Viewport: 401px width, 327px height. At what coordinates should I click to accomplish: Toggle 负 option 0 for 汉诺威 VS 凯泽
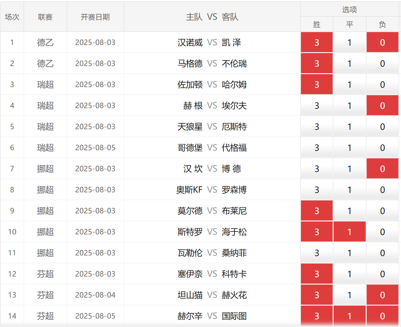(383, 42)
